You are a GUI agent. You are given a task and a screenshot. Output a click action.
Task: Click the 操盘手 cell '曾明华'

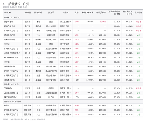tap(51, 88)
